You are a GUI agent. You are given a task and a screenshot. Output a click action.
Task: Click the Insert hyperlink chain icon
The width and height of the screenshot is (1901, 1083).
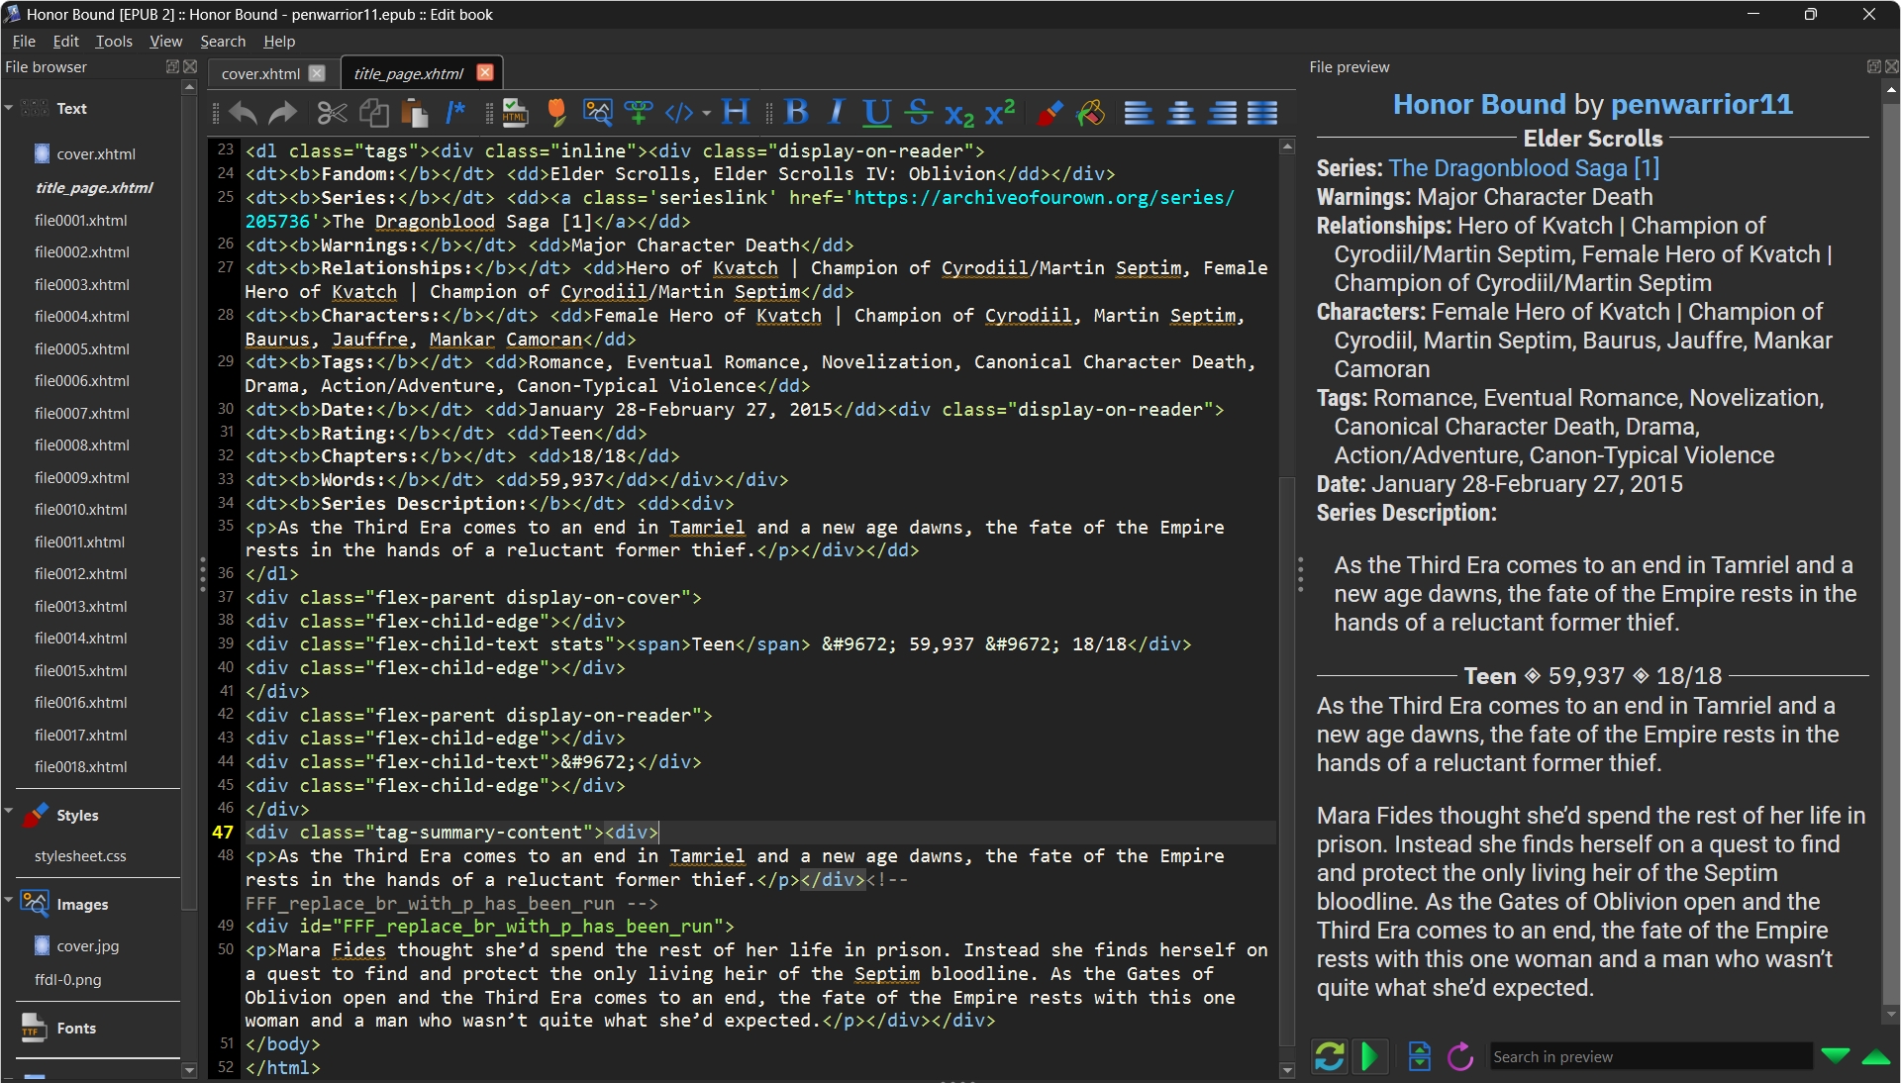coord(638,112)
